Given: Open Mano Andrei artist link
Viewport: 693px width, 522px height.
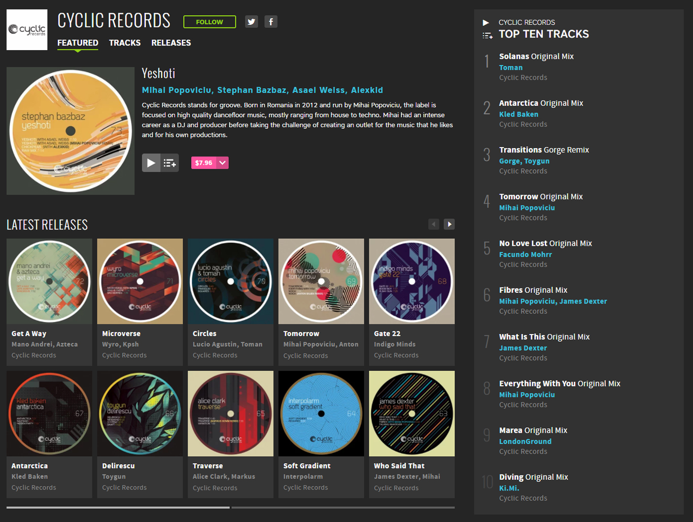Looking at the screenshot, I should pos(32,344).
